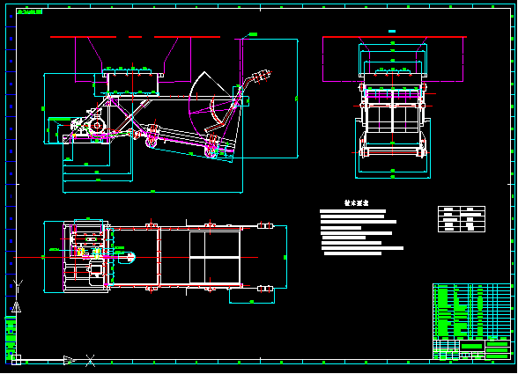The image size is (518, 374).
Task: Select the crossed grid panel in plan view
Action: (x=214, y=258)
